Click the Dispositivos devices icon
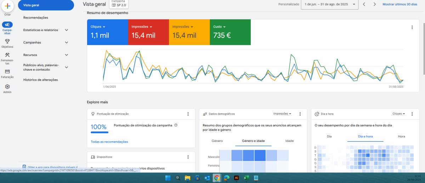 [x=93, y=157]
